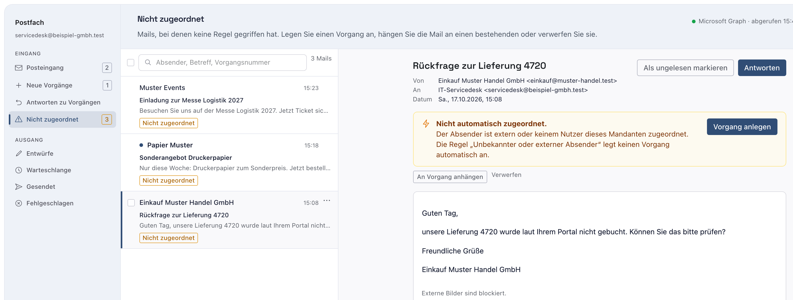Click the 15:08 timestamp on Einkauf mail
This screenshot has width=793, height=300.
tap(311, 203)
